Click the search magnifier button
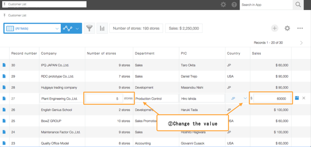This screenshot has width=311, height=147. pyautogui.click(x=298, y=5)
